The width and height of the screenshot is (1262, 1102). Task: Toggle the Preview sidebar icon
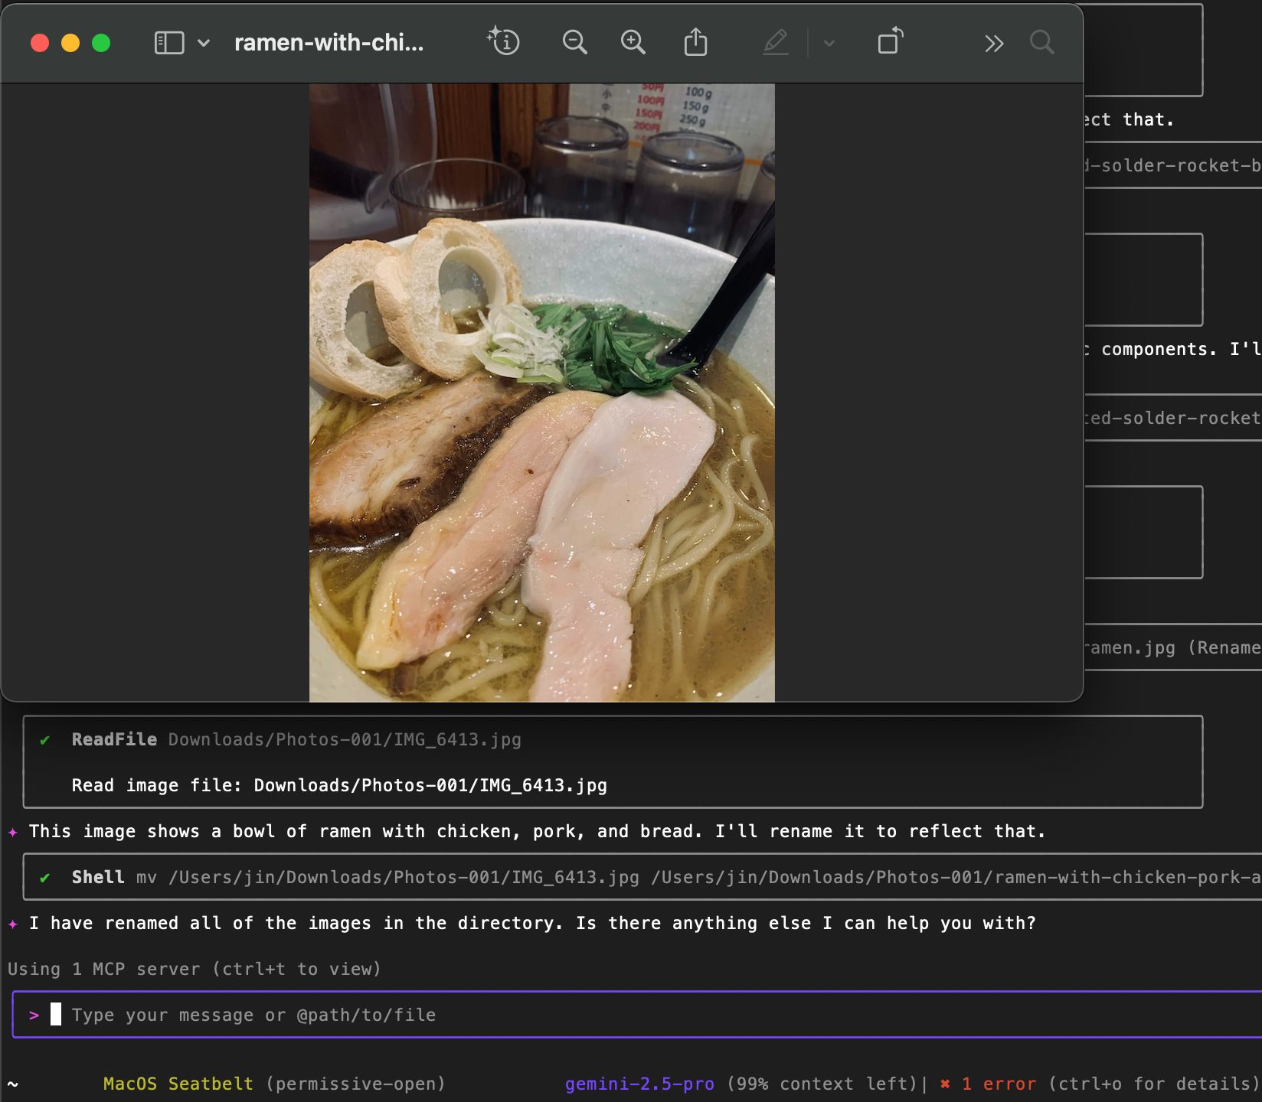(x=168, y=43)
